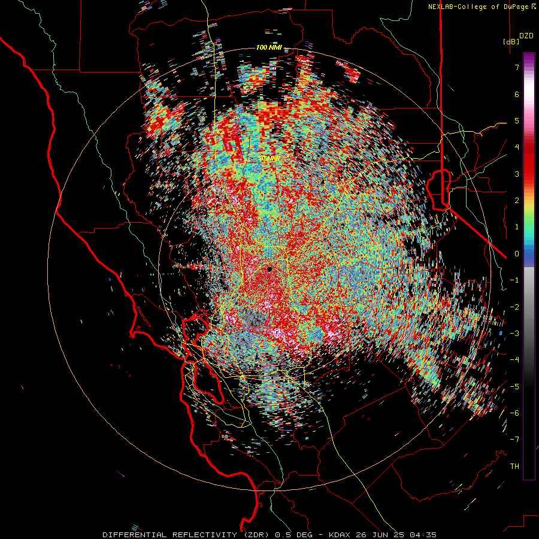Click the [dB] units label

511,41
